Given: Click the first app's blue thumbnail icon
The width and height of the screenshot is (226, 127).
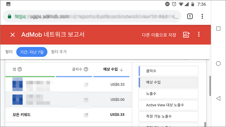Looking at the screenshot, I should pyautogui.click(x=17, y=84).
